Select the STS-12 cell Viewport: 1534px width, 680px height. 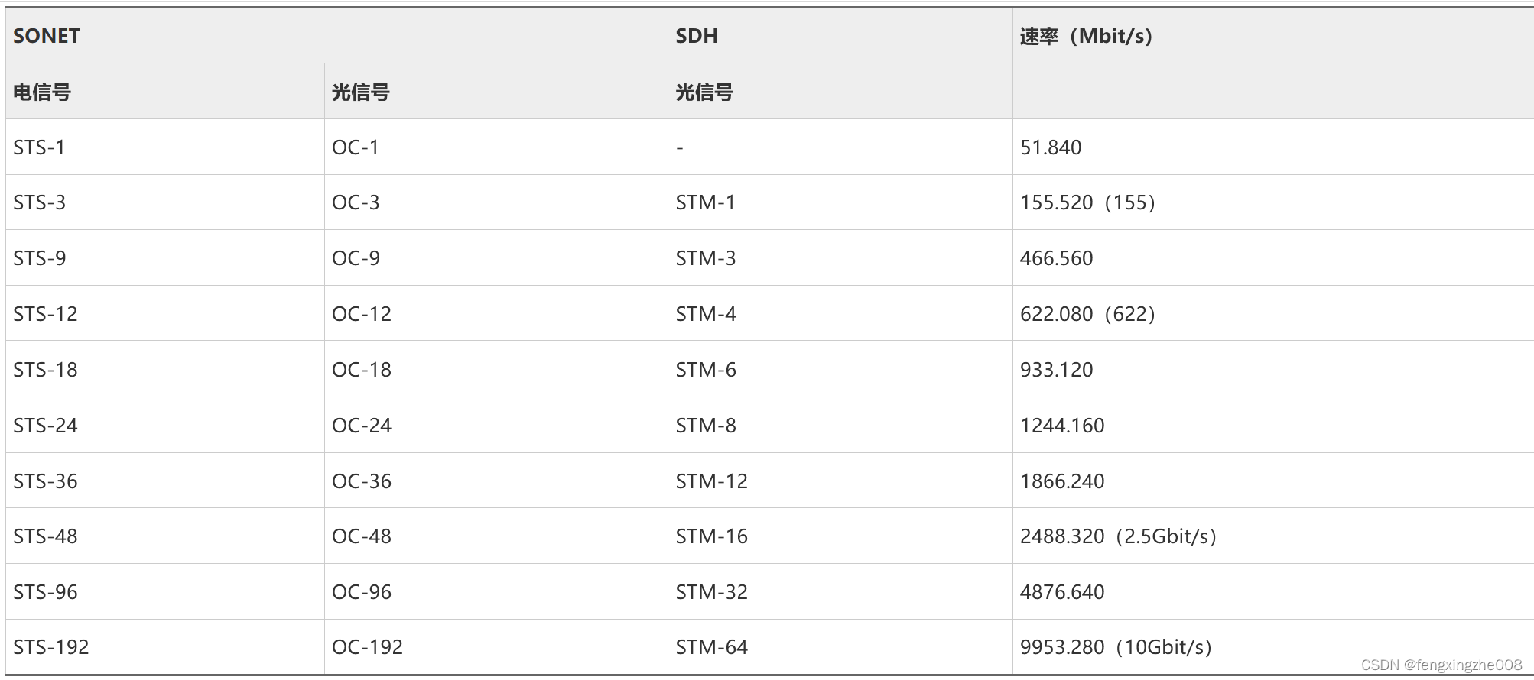45,314
